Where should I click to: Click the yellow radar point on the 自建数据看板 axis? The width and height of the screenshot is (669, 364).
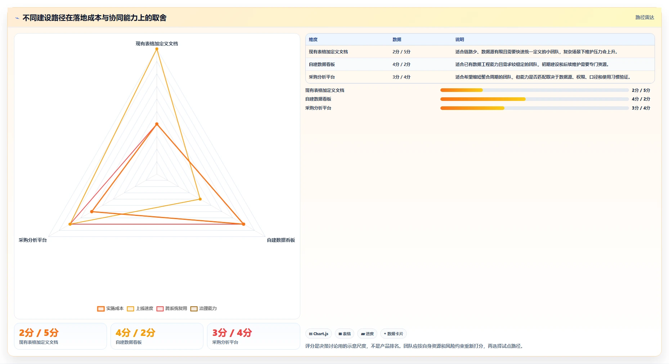click(200, 199)
